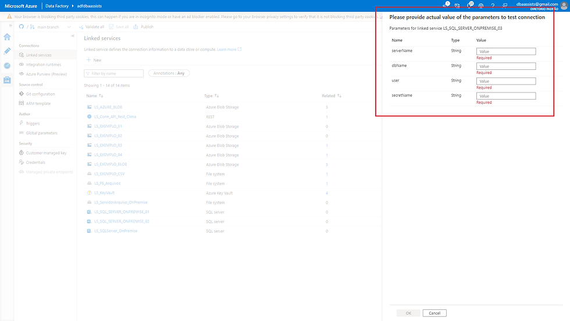Open the main branch dropdown
Screen dimensions: 570x321
pyautogui.click(x=51, y=27)
